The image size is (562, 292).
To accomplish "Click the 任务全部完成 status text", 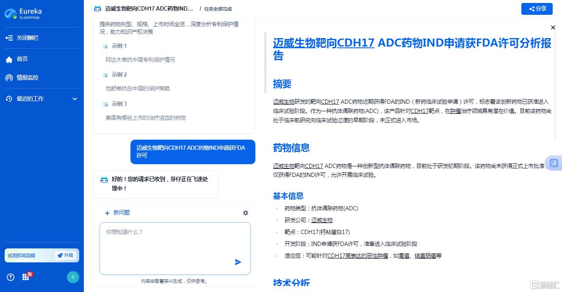I will pyautogui.click(x=218, y=9).
